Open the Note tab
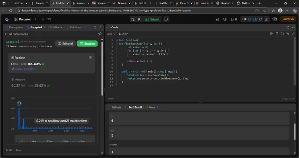Image resolution: width=299 pixels, height=158 pixels. click(x=150, y=107)
